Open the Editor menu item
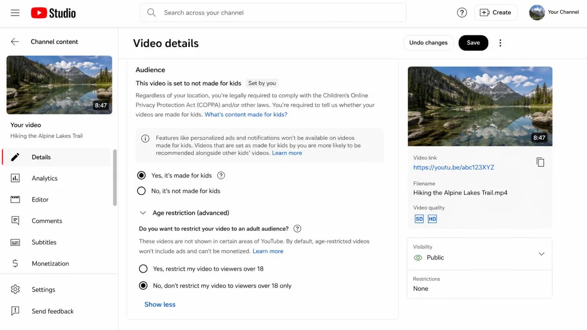 click(57, 199)
